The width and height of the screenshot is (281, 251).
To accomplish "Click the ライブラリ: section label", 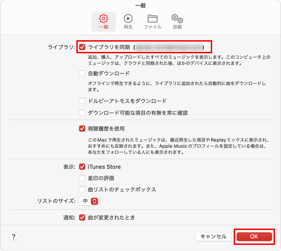I will [61, 47].
